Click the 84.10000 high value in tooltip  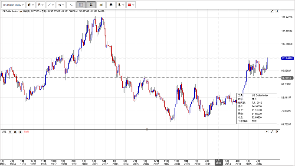257,106
